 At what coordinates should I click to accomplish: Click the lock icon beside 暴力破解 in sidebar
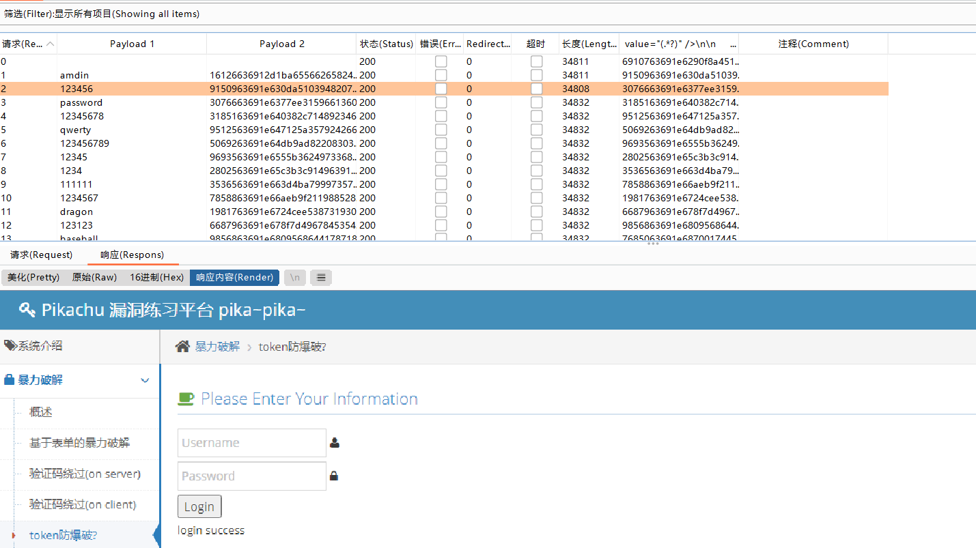[10, 379]
